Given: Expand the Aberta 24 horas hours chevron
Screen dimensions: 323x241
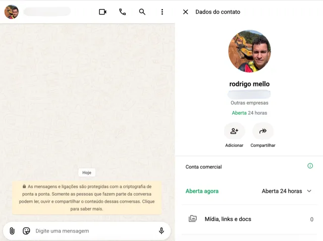Looking at the screenshot, I should 309,191.
